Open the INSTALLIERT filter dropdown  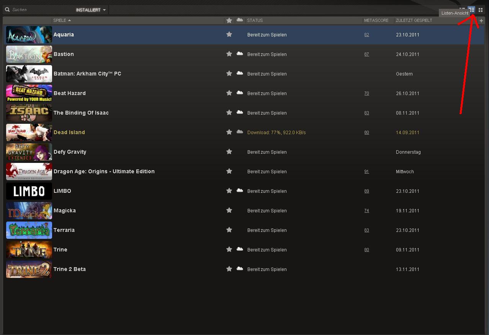click(x=91, y=10)
